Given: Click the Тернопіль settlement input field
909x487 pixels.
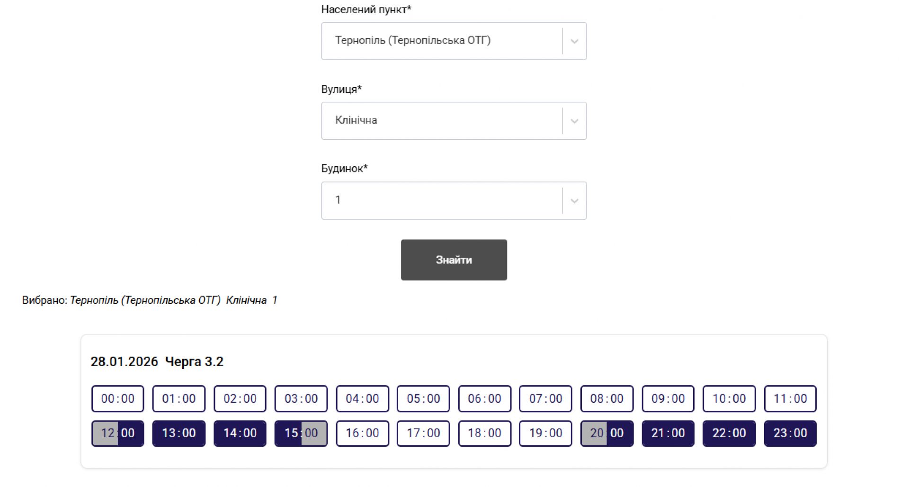Looking at the screenshot, I should click(x=440, y=41).
